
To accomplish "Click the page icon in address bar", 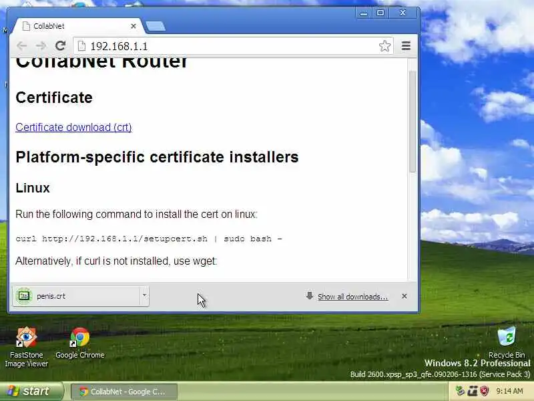I will click(x=81, y=45).
